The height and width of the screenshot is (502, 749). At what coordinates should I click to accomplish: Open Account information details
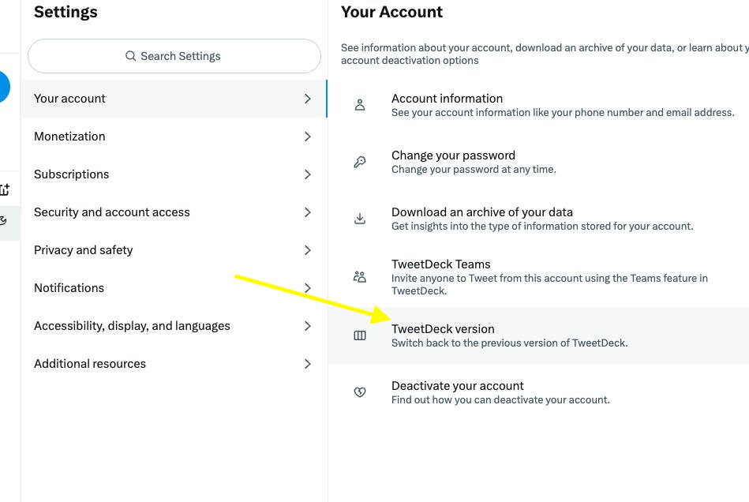(447, 99)
